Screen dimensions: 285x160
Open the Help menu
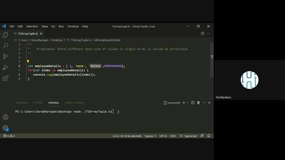pyautogui.click(x=85, y=26)
